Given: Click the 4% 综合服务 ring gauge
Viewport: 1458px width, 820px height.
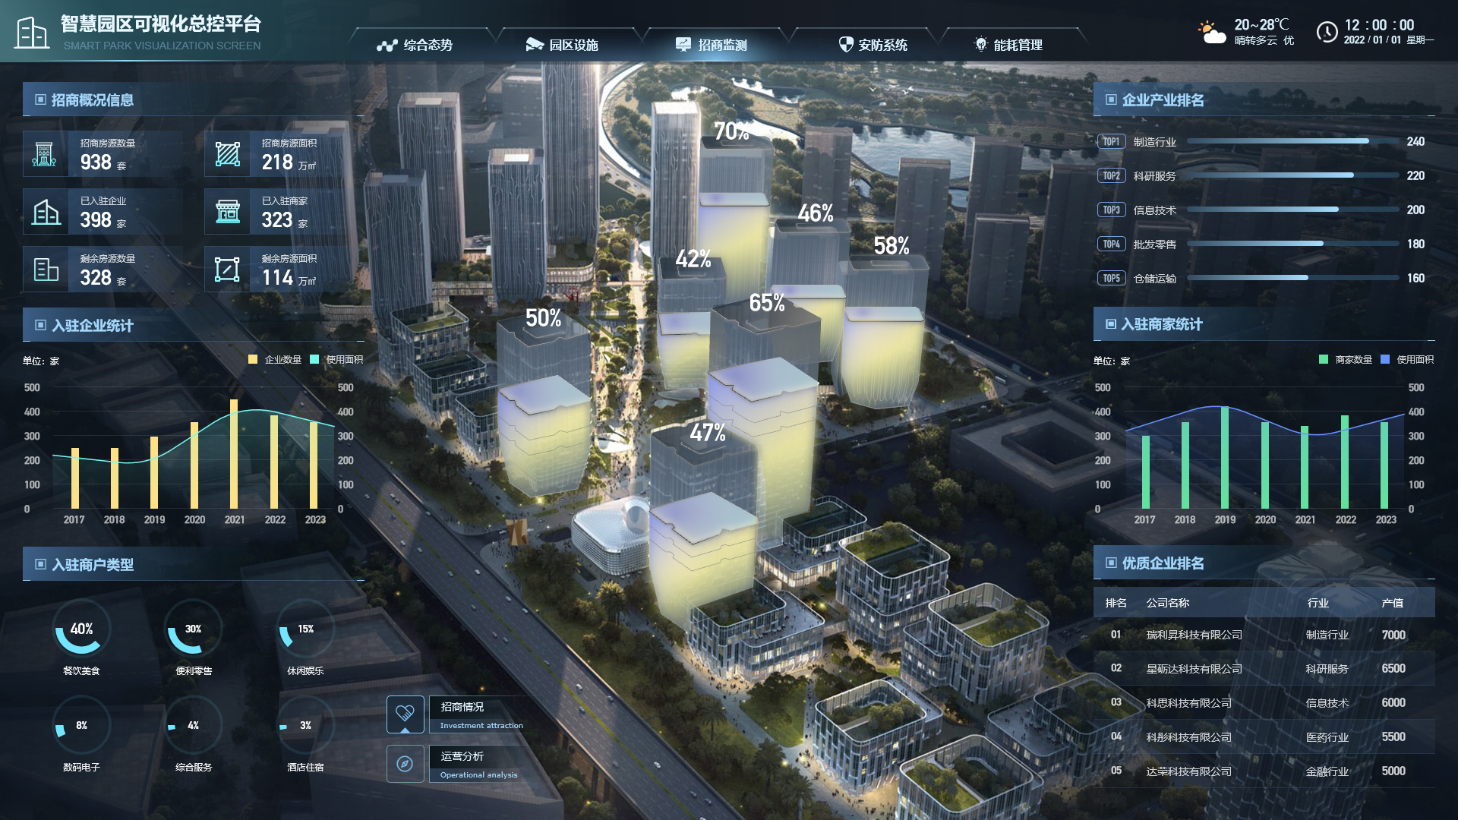Looking at the screenshot, I should coord(193,724).
